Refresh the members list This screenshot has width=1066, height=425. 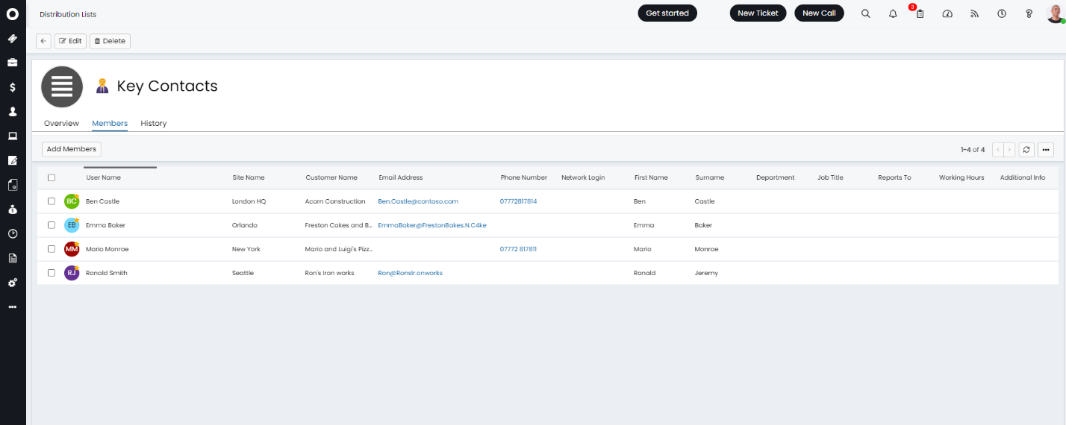click(1026, 150)
